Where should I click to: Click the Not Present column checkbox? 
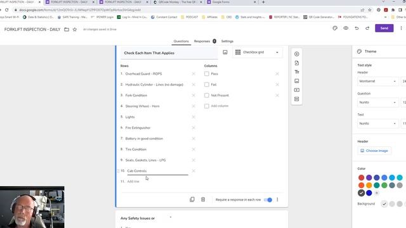click(206, 96)
